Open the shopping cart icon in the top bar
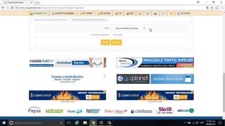 click(x=148, y=13)
